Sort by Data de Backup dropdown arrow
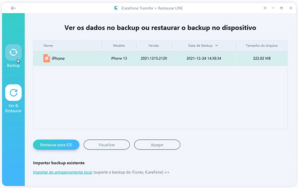This screenshot has height=188, width=298. 216,46
